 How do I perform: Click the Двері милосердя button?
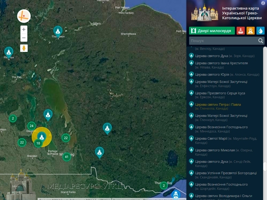click(x=212, y=31)
